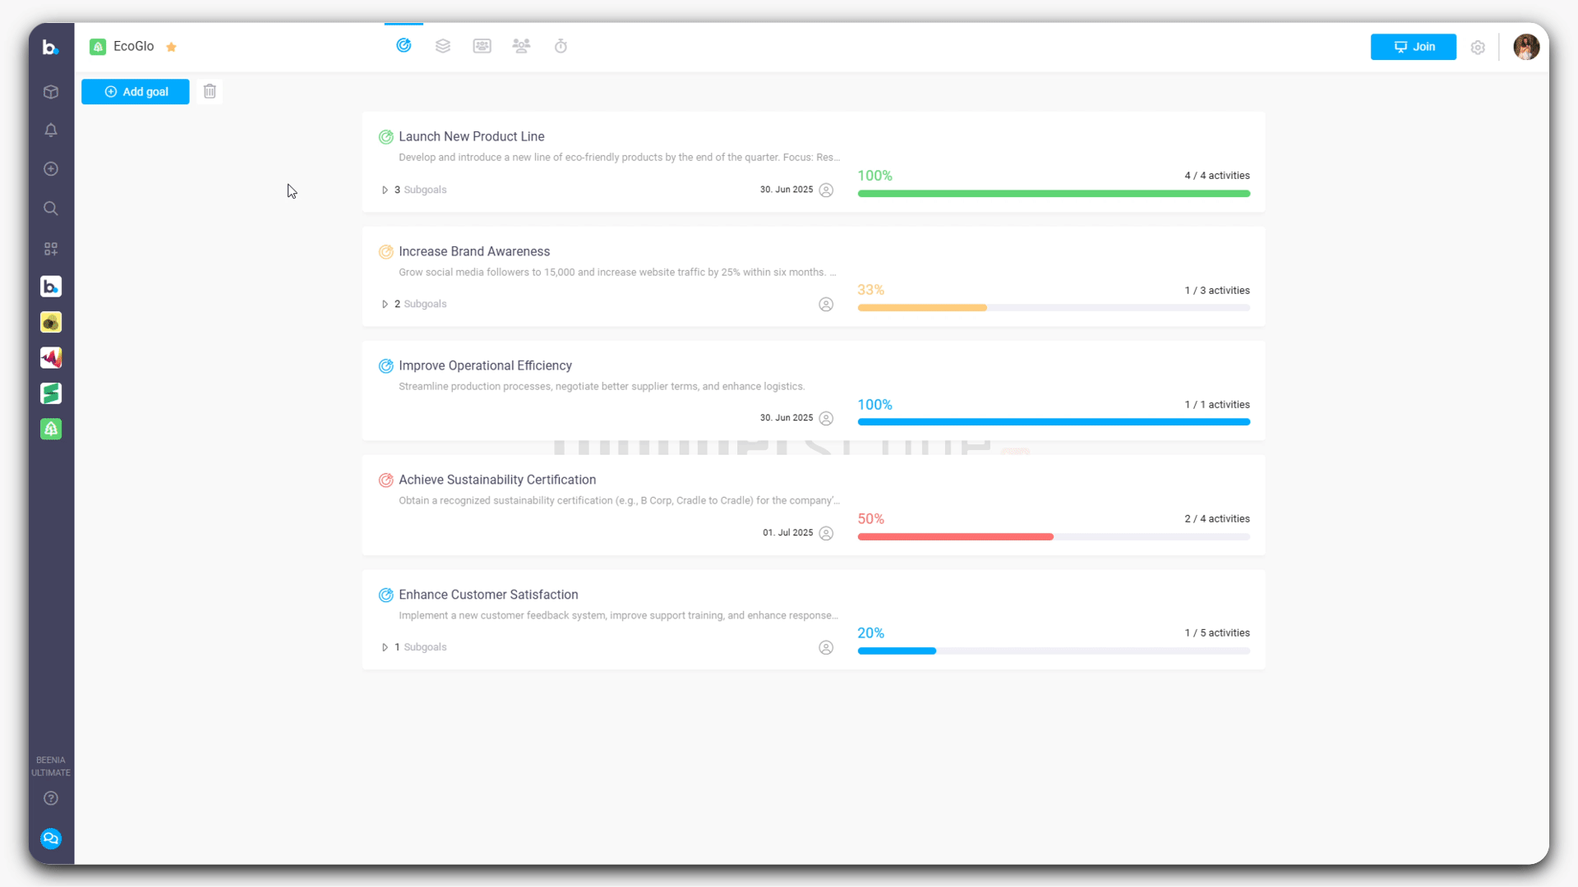Click the Join button
Image resolution: width=1578 pixels, height=887 pixels.
[x=1413, y=47]
